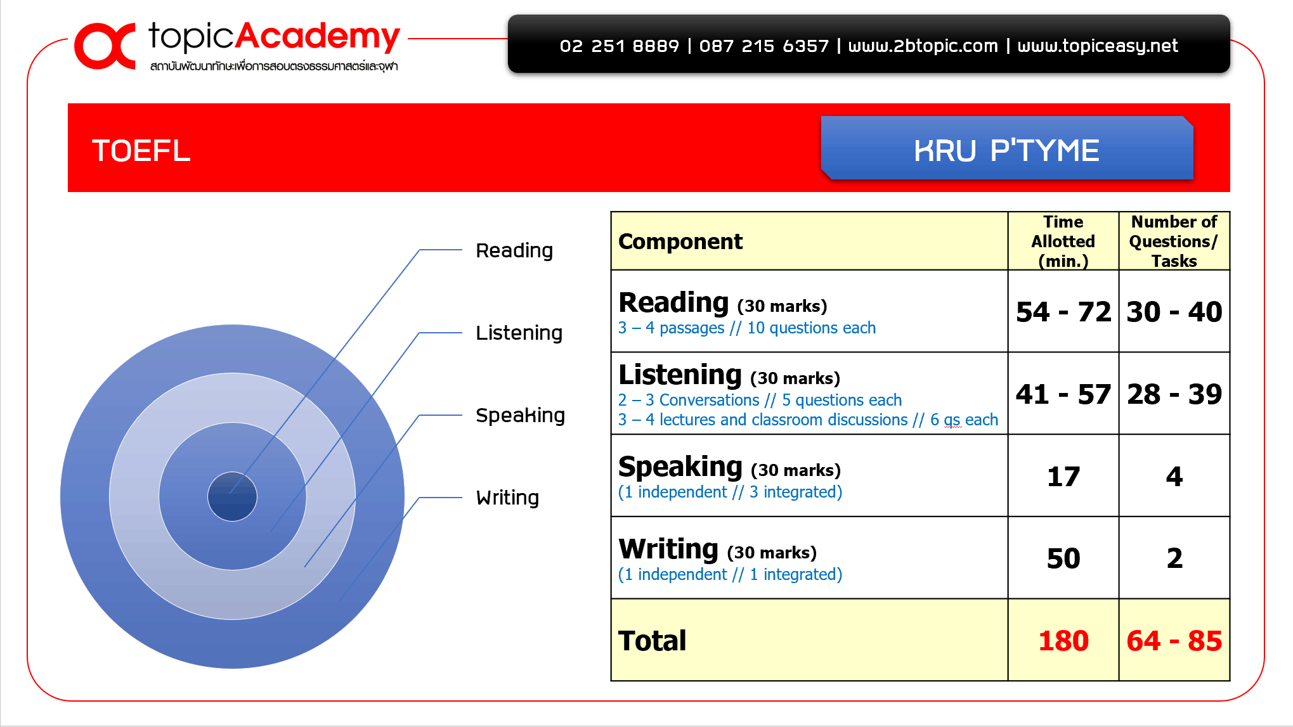Click the Listening questions value 28 - 39

coord(1174,394)
